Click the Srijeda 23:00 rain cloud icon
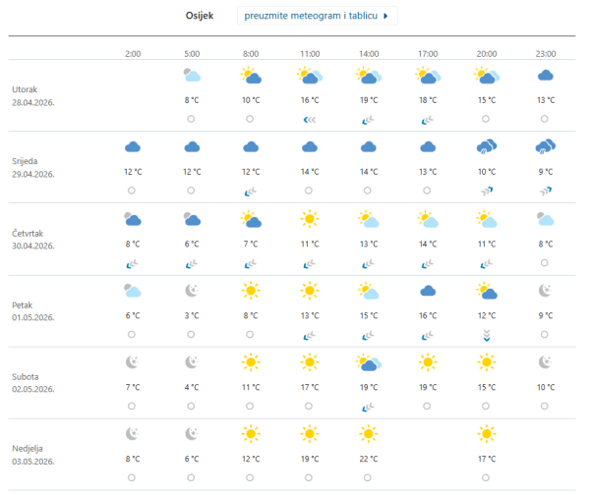Viewport: 590px width, 495px height. point(546,147)
